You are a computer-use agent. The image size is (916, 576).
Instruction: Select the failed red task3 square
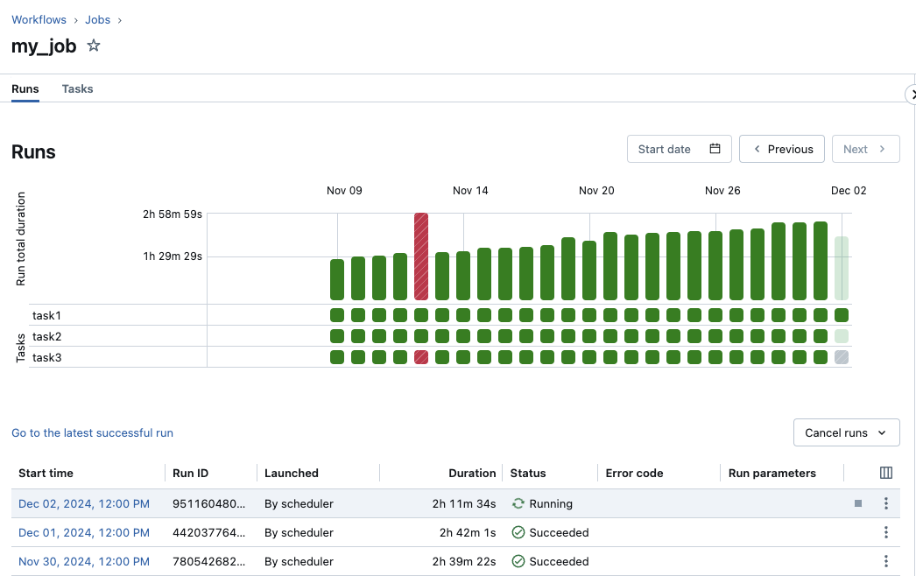[421, 357]
